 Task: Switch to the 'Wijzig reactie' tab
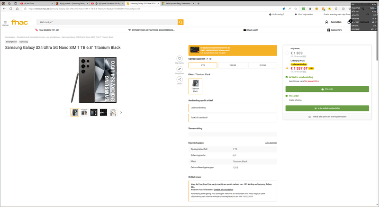[x=72, y=4]
